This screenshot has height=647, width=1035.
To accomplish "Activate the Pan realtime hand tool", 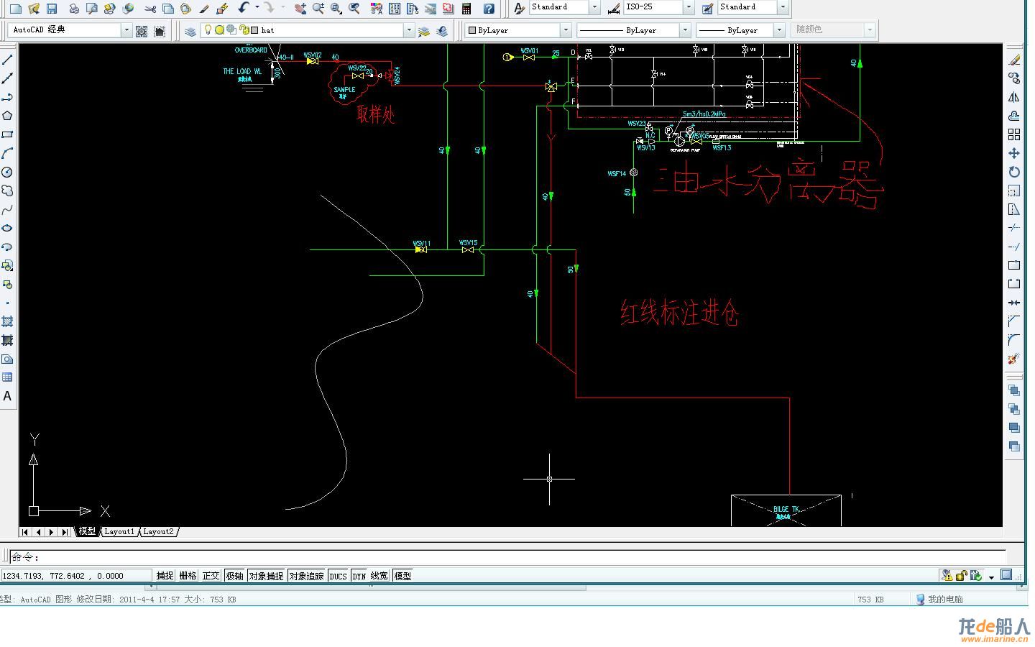I will pos(300,9).
